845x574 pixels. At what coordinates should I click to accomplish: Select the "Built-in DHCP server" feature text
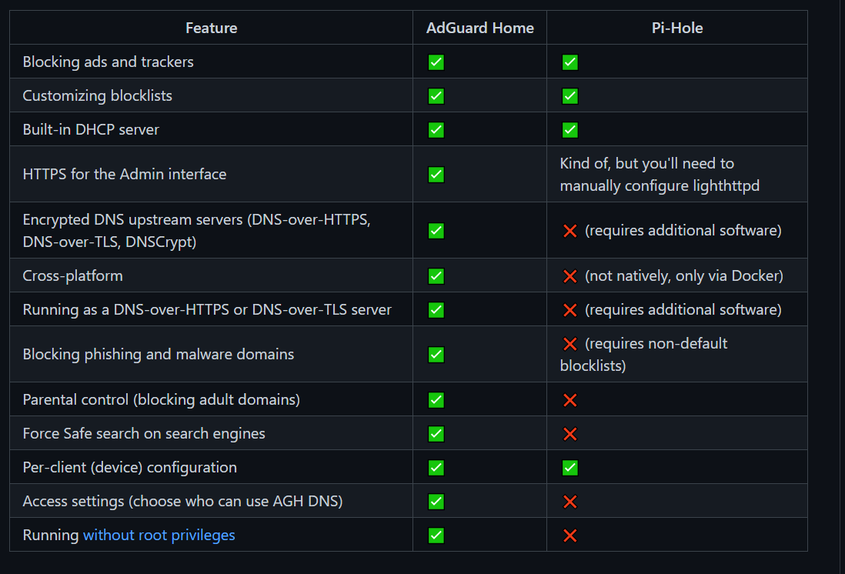tap(91, 129)
